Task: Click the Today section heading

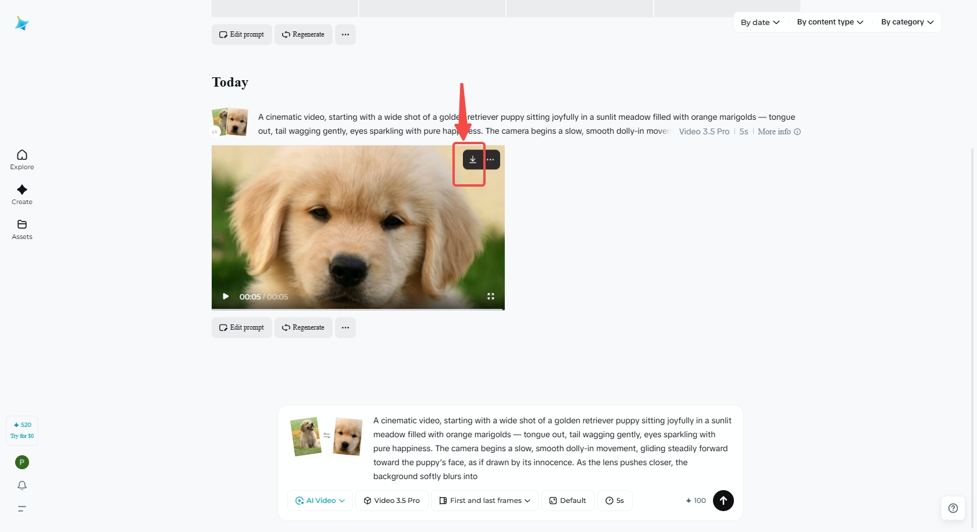Action: 230,82
